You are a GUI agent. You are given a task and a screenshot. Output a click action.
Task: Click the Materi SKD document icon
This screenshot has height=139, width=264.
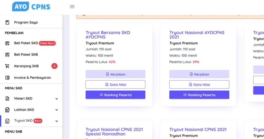tap(7, 98)
